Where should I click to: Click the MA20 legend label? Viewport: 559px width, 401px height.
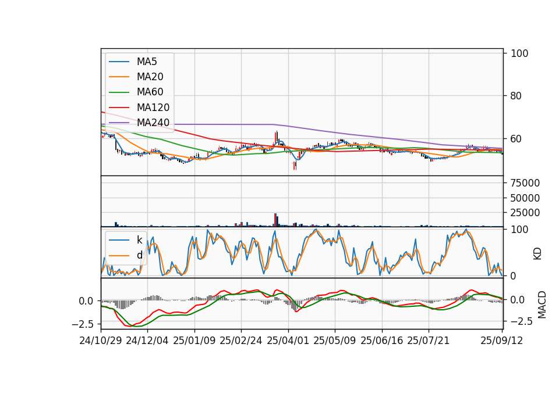[x=150, y=77]
